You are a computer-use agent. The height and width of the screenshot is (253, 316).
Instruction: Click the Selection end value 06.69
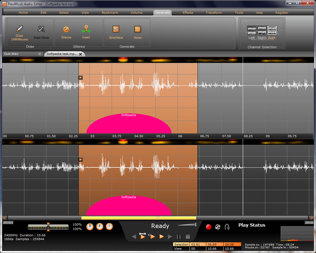[x=215, y=244]
